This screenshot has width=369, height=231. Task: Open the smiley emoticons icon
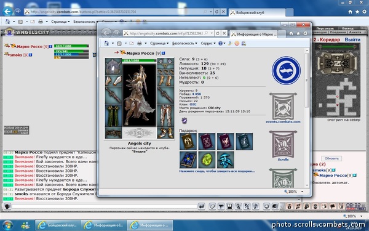pyautogui.click(x=266, y=206)
